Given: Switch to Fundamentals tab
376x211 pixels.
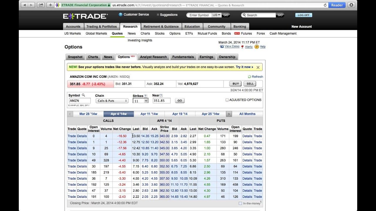Looking at the screenshot, I should click(x=183, y=57).
